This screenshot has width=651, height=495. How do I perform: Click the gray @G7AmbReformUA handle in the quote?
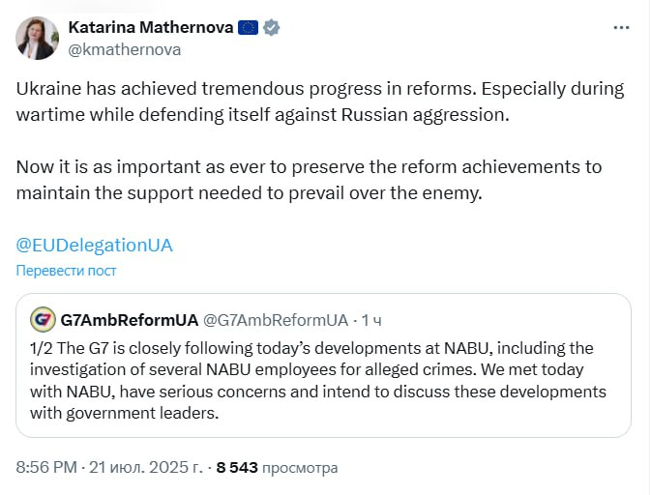click(274, 320)
